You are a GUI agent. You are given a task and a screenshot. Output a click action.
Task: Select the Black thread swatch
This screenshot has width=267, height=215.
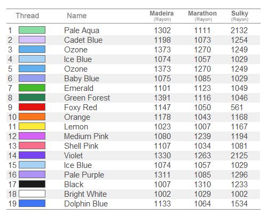click(x=32, y=184)
